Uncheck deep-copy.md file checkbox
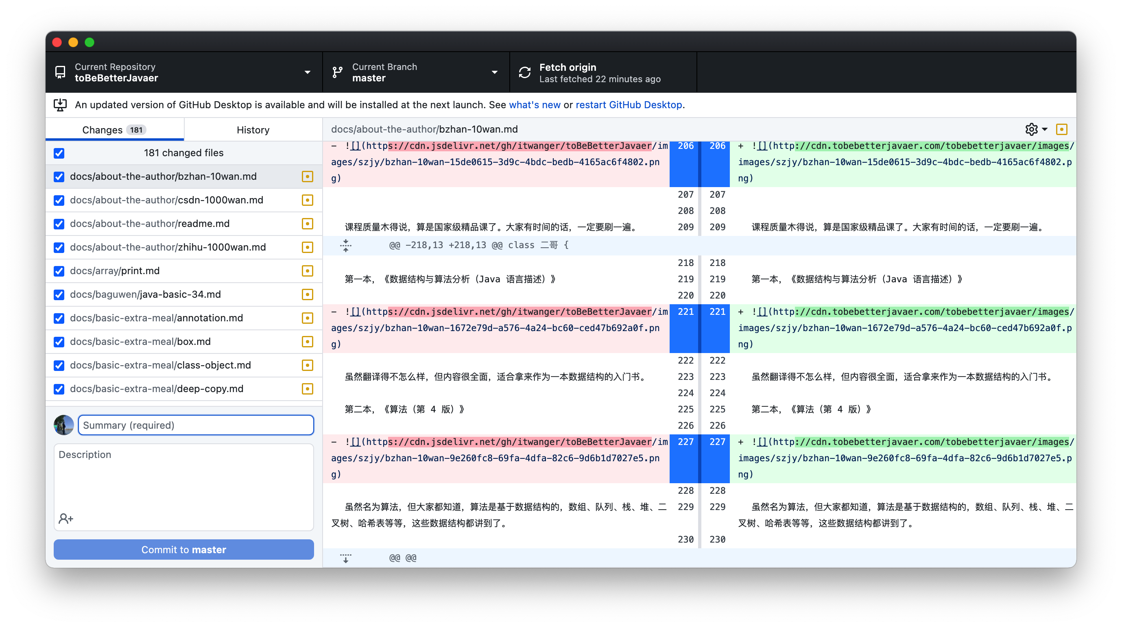Screen dimensions: 1122x628 [59, 389]
